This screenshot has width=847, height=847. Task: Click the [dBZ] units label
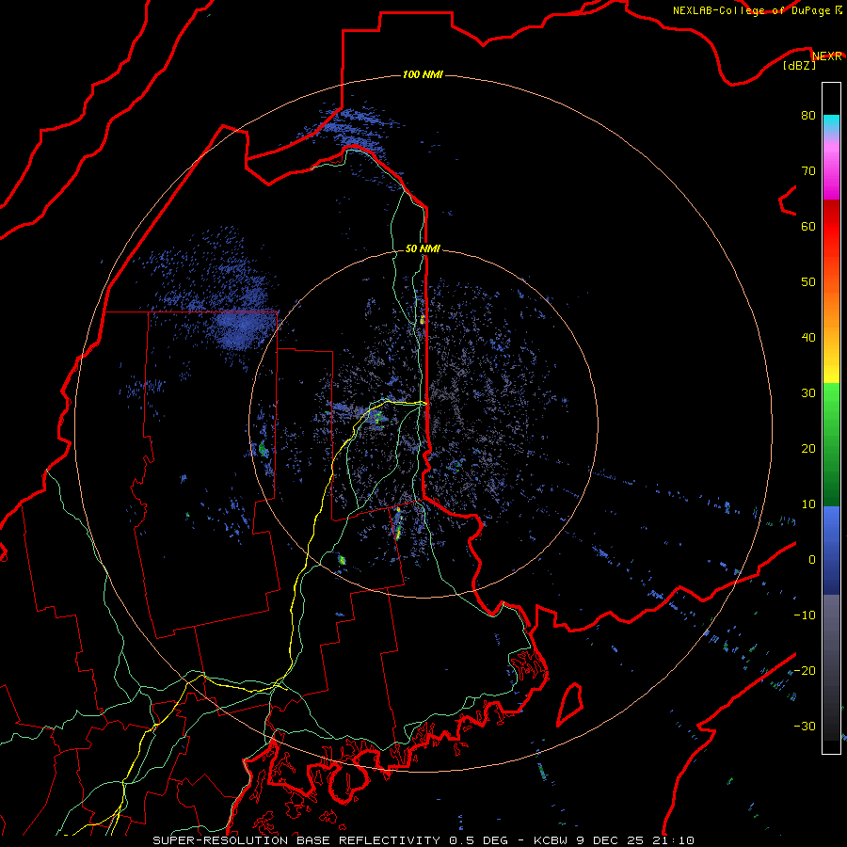point(799,66)
